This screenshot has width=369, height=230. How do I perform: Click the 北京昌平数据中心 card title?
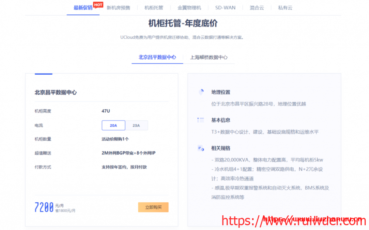[x=56, y=93]
